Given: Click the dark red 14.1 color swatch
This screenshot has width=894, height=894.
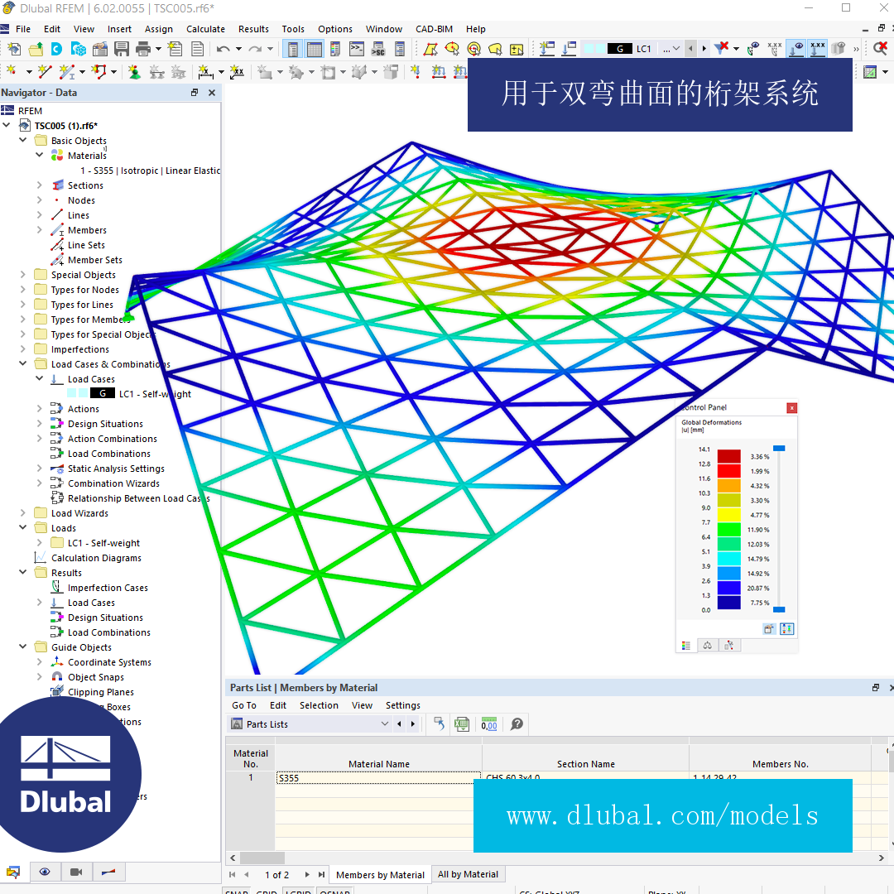Looking at the screenshot, I should tap(728, 456).
